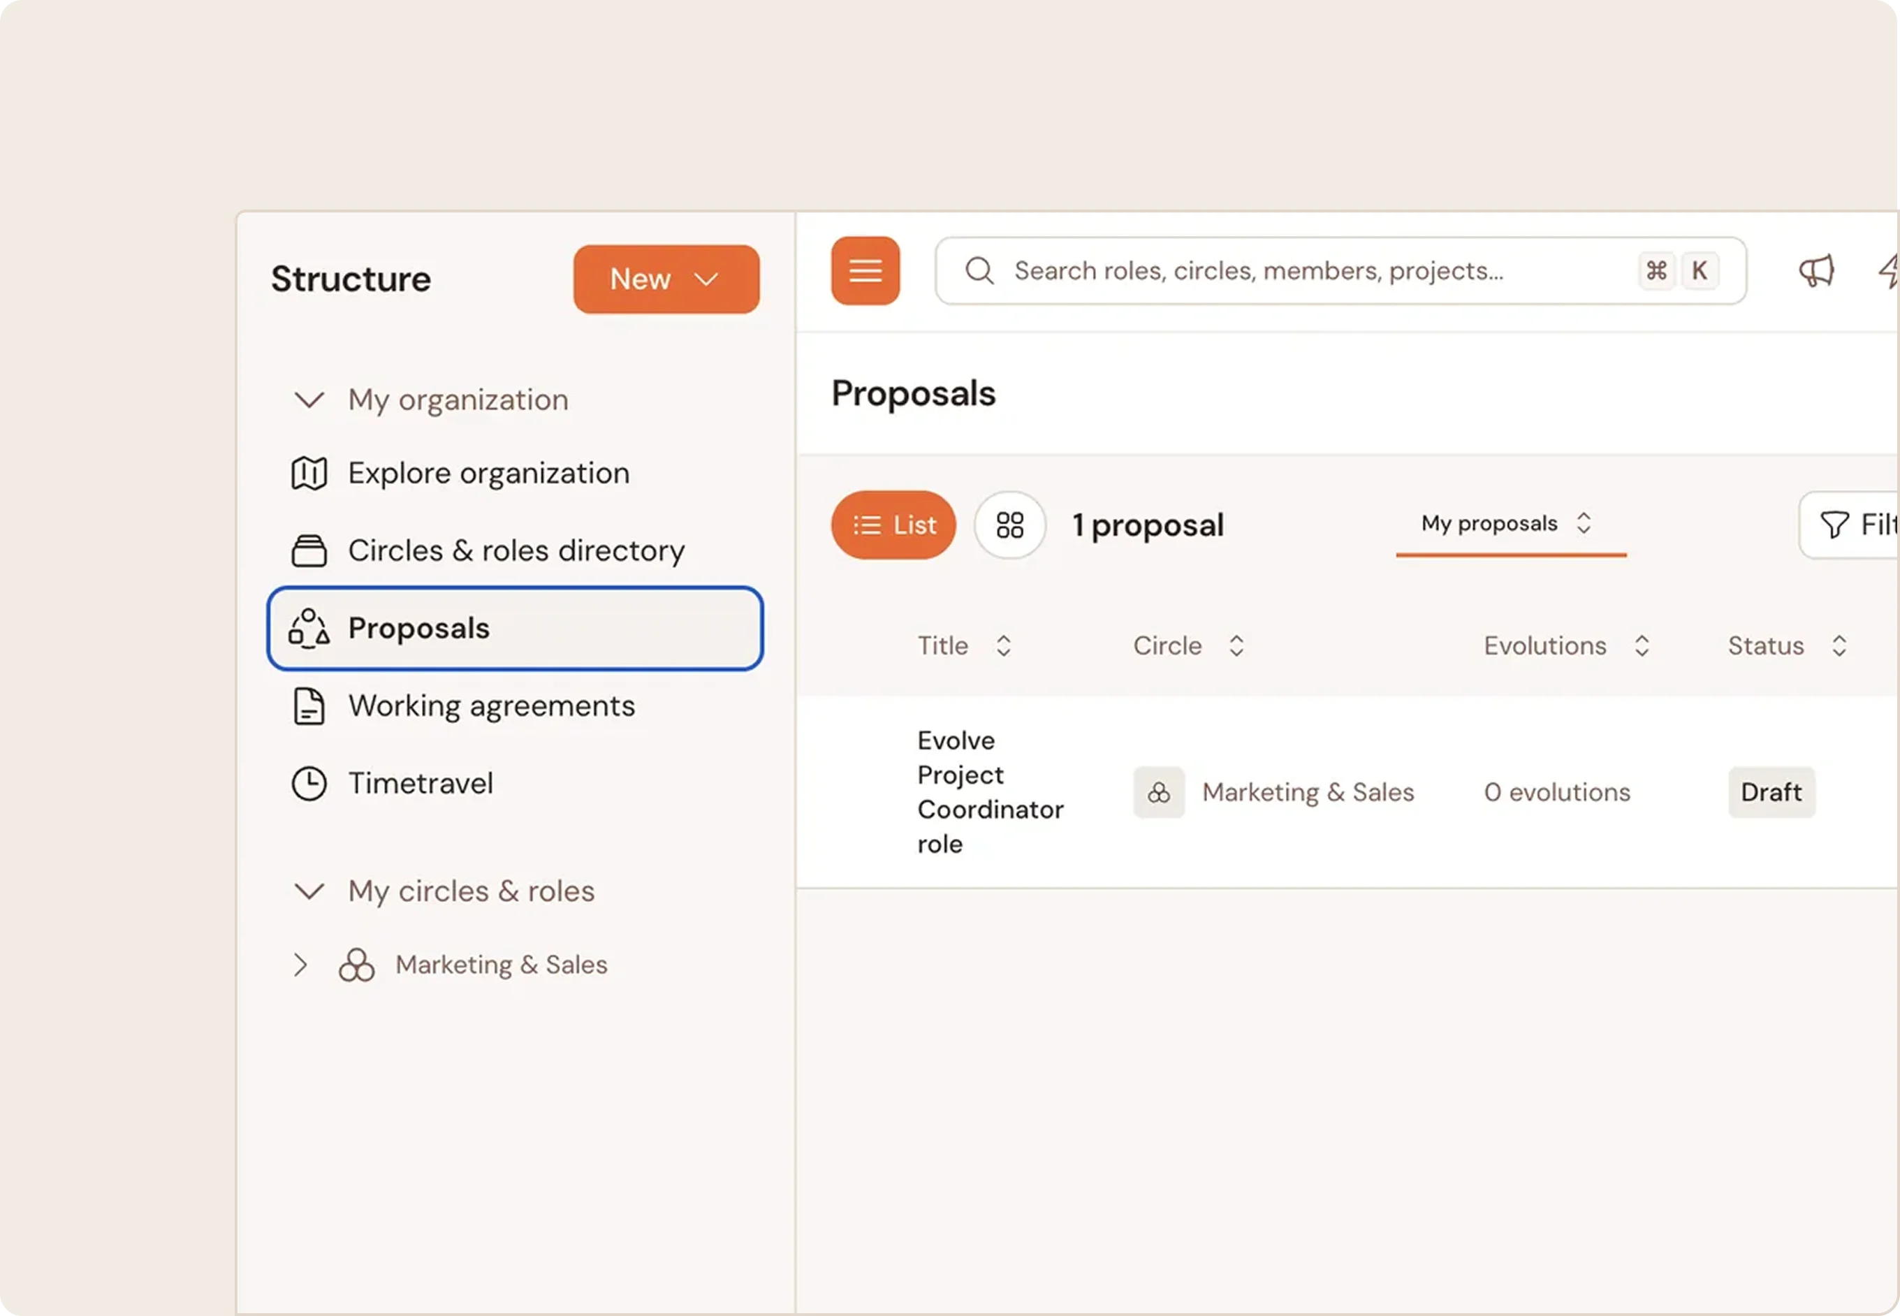Expand the Marketing & Sales sidebar circle

[x=301, y=965]
